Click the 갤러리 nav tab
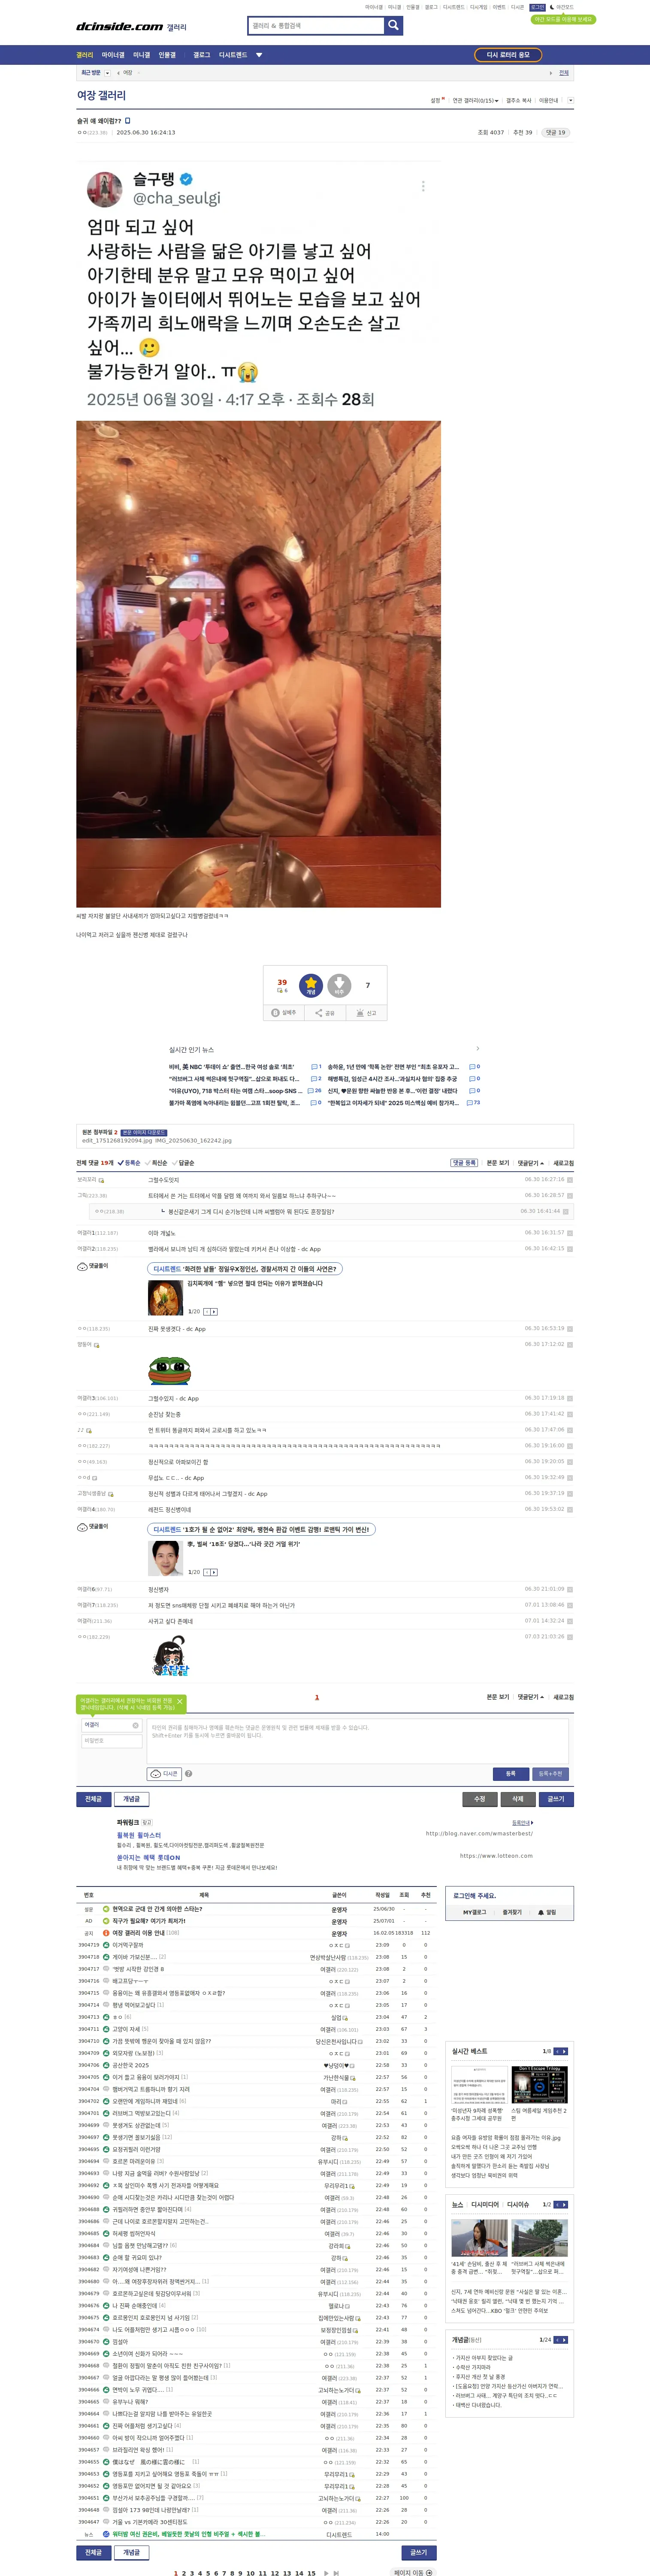 coord(85,55)
